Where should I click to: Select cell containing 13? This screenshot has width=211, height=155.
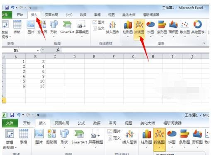coord(35,86)
